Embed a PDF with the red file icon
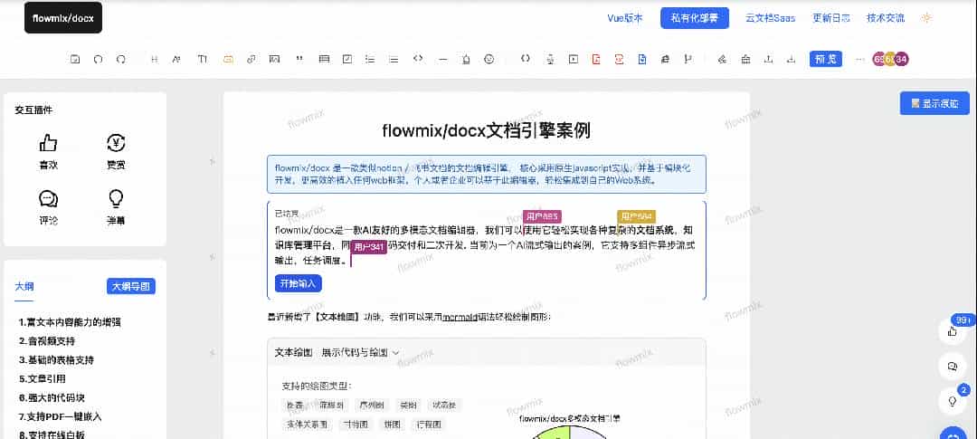977x439 pixels. pyautogui.click(x=596, y=59)
